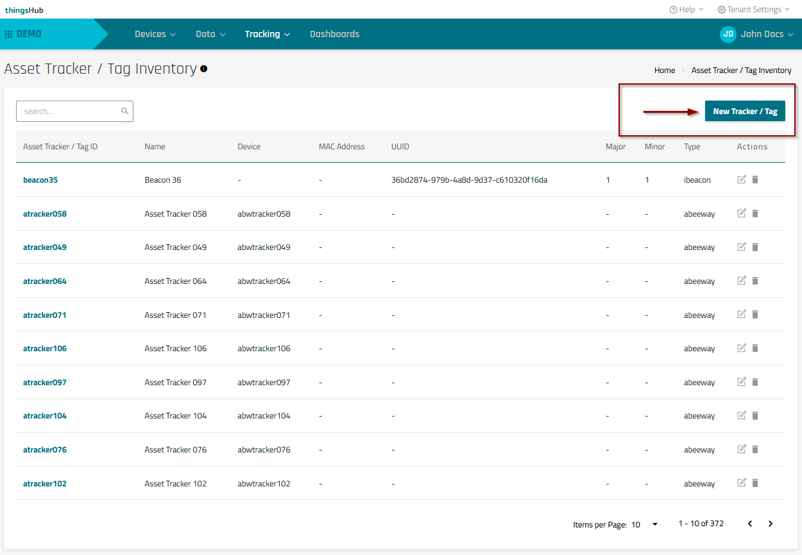
Task: Go to the next page of results
Action: [x=771, y=524]
